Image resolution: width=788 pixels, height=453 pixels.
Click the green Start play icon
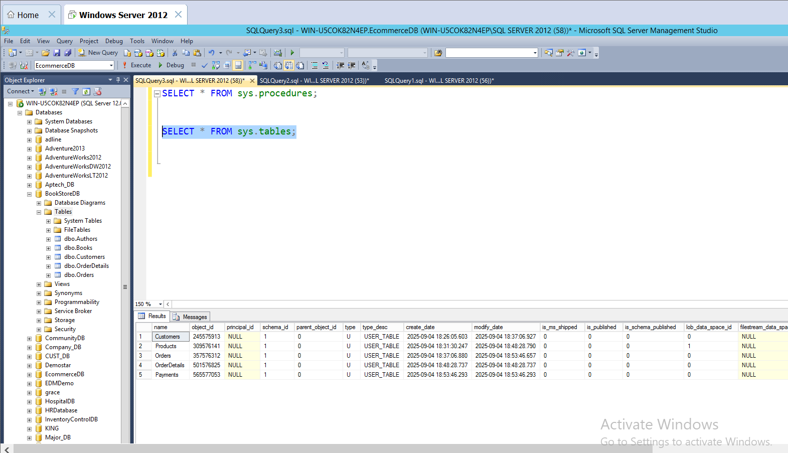click(x=292, y=53)
